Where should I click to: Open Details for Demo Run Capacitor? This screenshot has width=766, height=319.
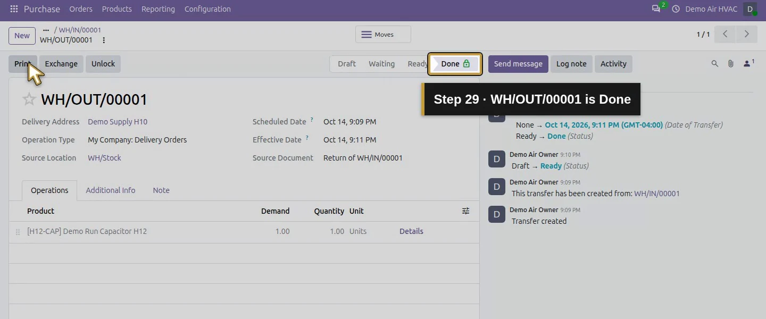tap(411, 231)
